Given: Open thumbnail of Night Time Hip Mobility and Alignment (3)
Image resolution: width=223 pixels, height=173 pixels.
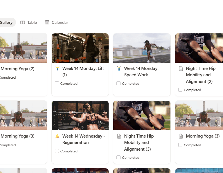Looking at the screenshot, I should pyautogui.click(x=142, y=116).
